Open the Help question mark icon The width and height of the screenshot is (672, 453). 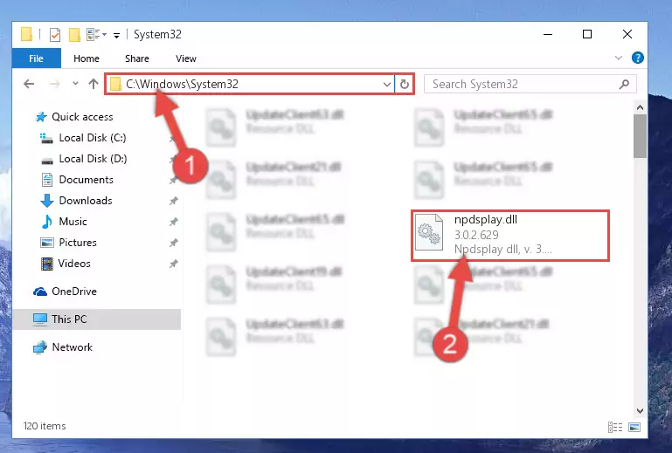(637, 58)
